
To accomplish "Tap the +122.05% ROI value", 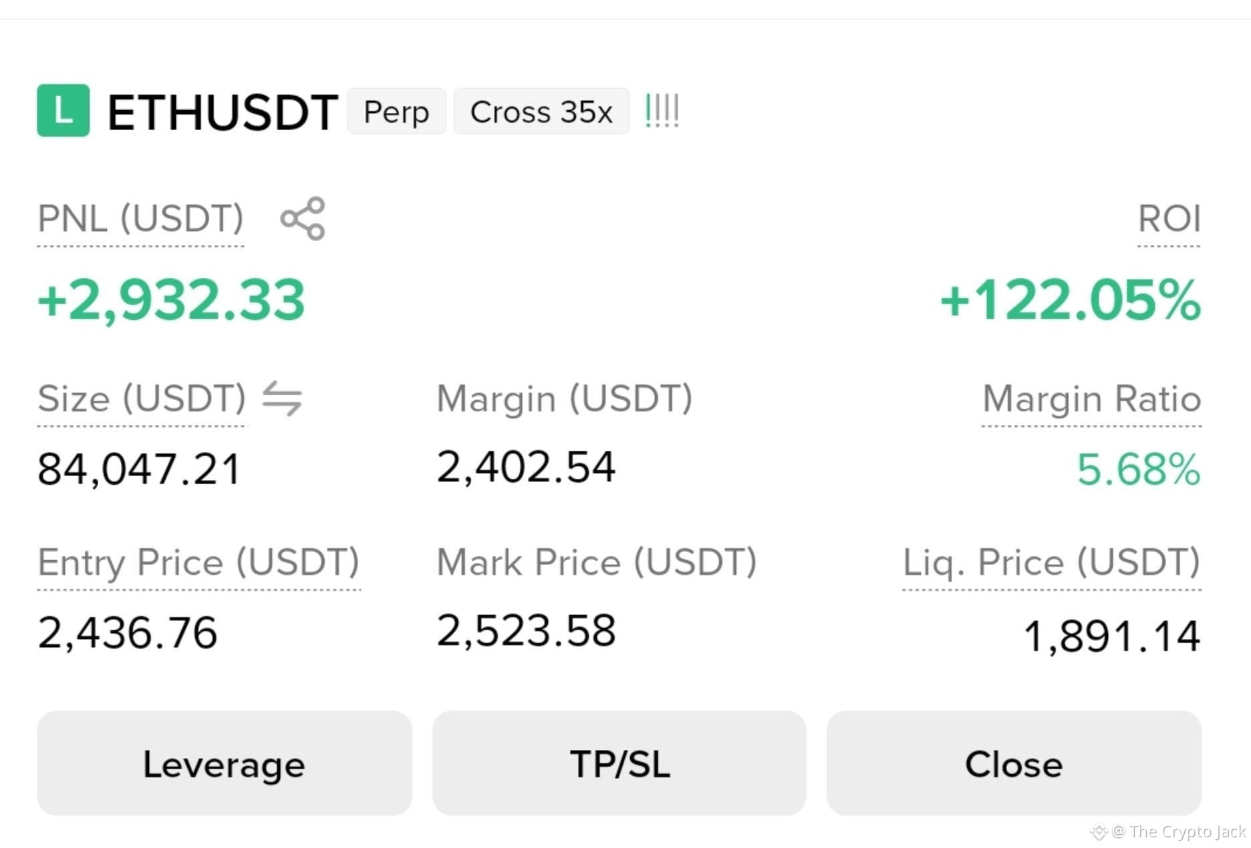I will (1070, 300).
